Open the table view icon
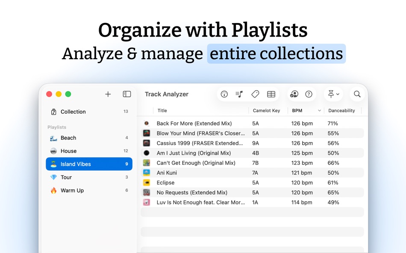Viewport: 406px width, 253px height. (x=271, y=94)
